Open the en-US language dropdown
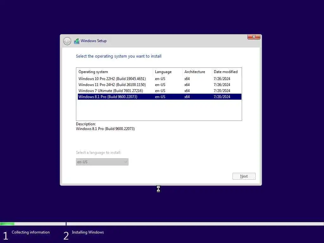Viewport: 324px width, 243px height. [x=102, y=162]
